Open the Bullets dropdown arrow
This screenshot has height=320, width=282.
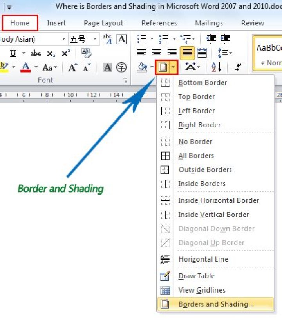click(x=152, y=38)
